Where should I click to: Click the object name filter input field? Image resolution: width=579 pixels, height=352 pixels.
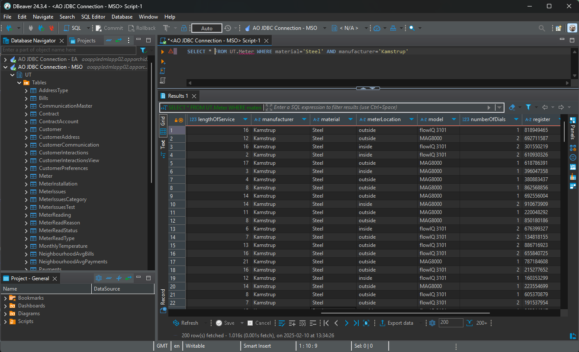pyautogui.click(x=69, y=50)
